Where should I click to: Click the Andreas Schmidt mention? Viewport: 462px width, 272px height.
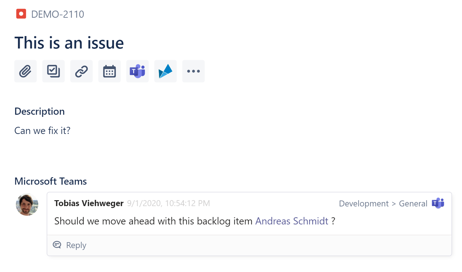point(292,221)
